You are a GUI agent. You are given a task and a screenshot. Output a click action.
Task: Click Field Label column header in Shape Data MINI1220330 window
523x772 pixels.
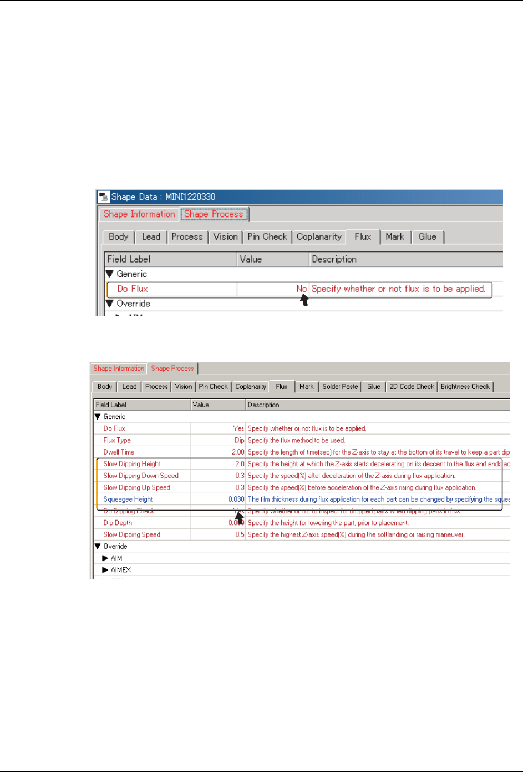click(x=171, y=259)
